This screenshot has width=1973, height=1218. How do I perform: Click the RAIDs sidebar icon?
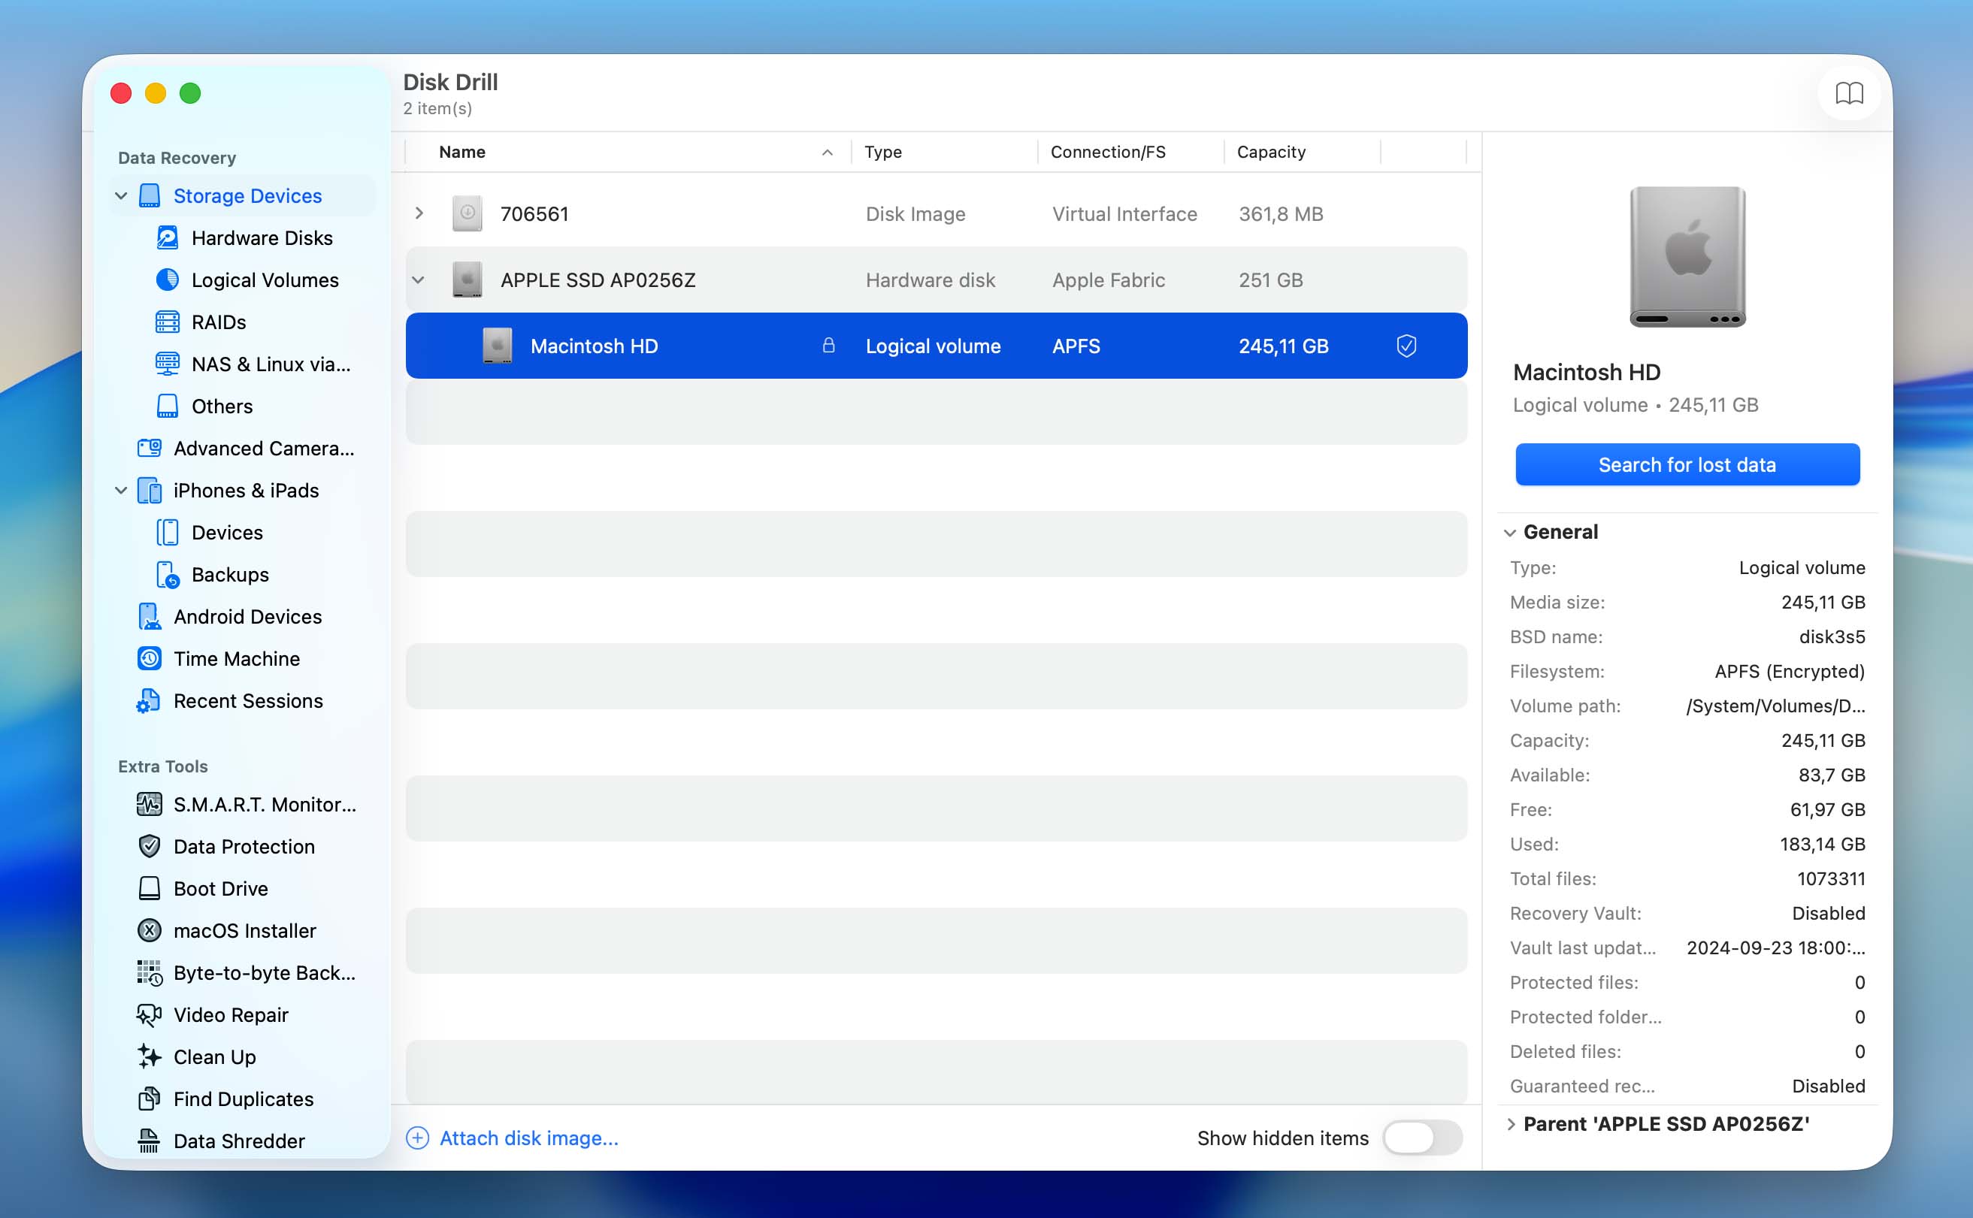pos(167,322)
